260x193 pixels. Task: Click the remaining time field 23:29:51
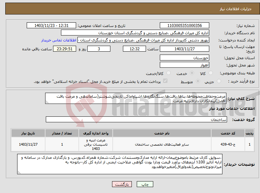[x=65, y=49]
